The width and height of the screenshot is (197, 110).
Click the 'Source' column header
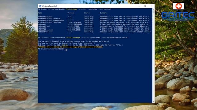point(87,13)
